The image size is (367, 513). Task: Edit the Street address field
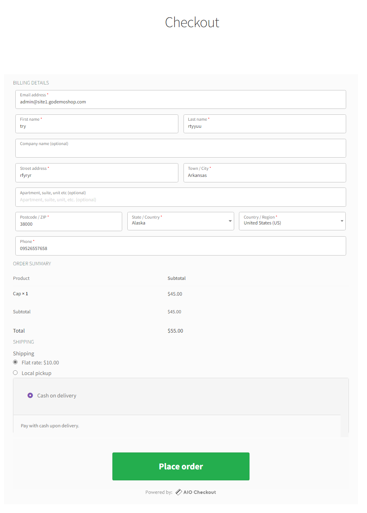tap(97, 173)
